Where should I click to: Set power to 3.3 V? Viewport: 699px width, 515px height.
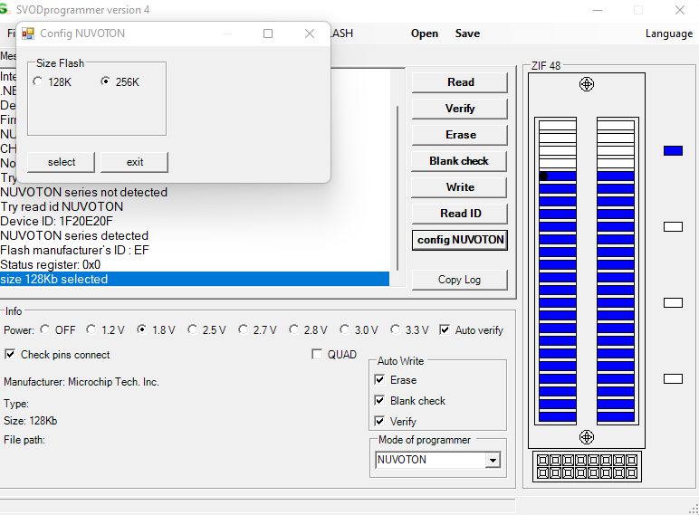396,330
